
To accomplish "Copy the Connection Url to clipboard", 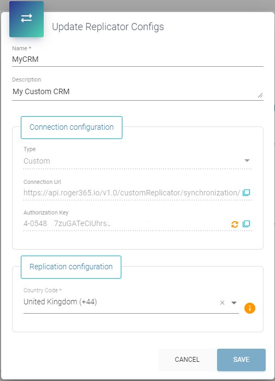I will point(247,193).
